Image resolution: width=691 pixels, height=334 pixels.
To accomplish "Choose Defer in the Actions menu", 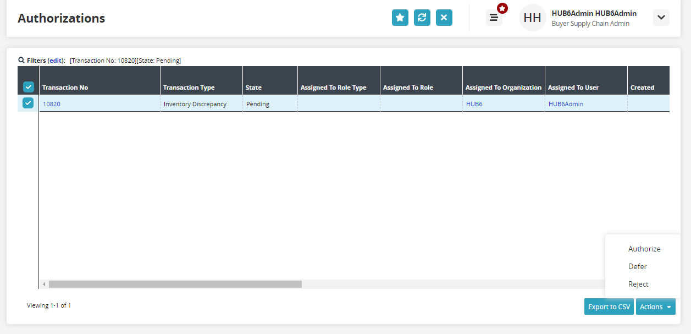I will tap(637, 266).
